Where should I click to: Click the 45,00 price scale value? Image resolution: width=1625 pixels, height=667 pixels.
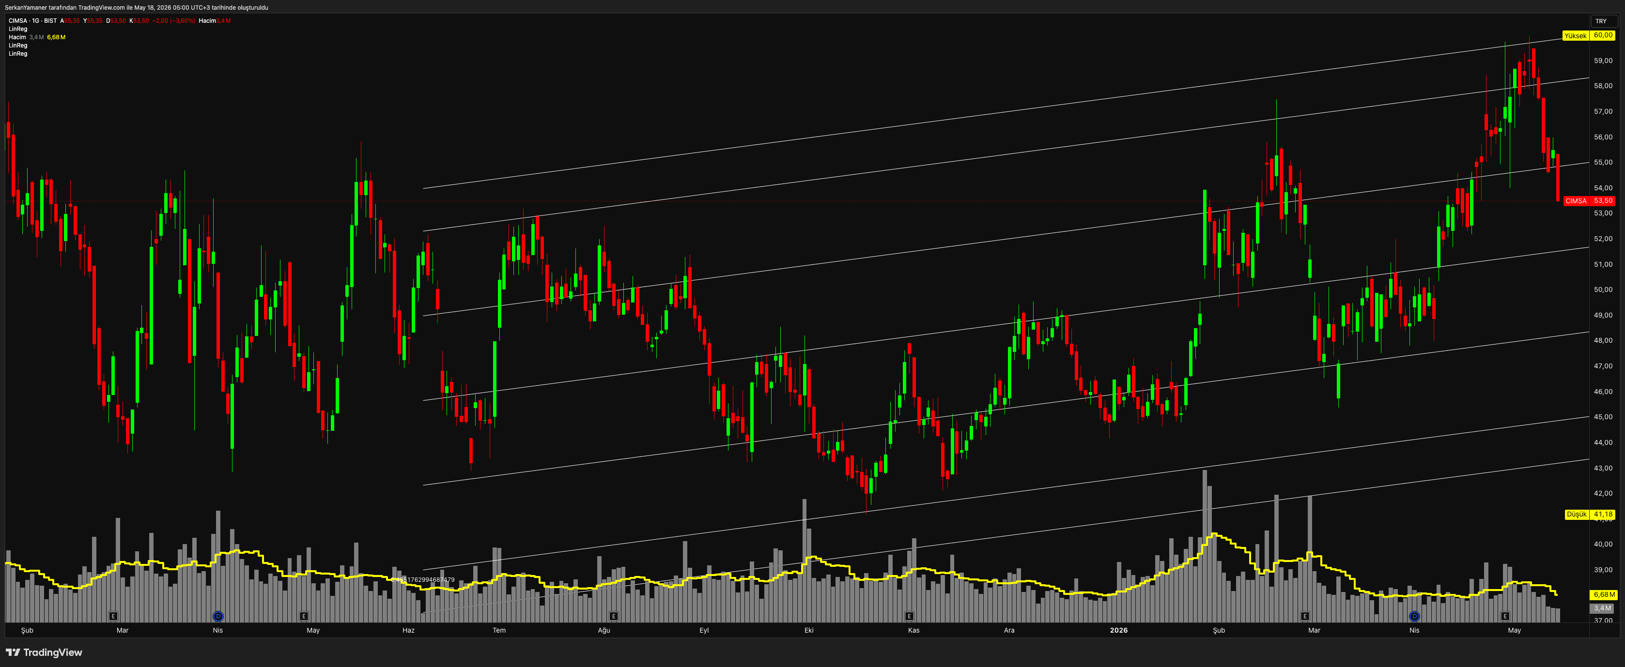(1603, 417)
